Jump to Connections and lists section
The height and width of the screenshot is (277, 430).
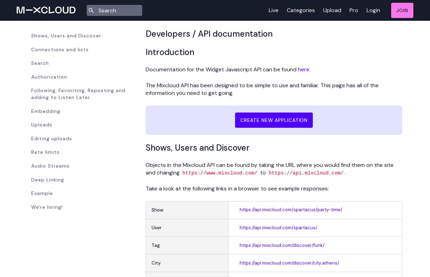coord(60,50)
